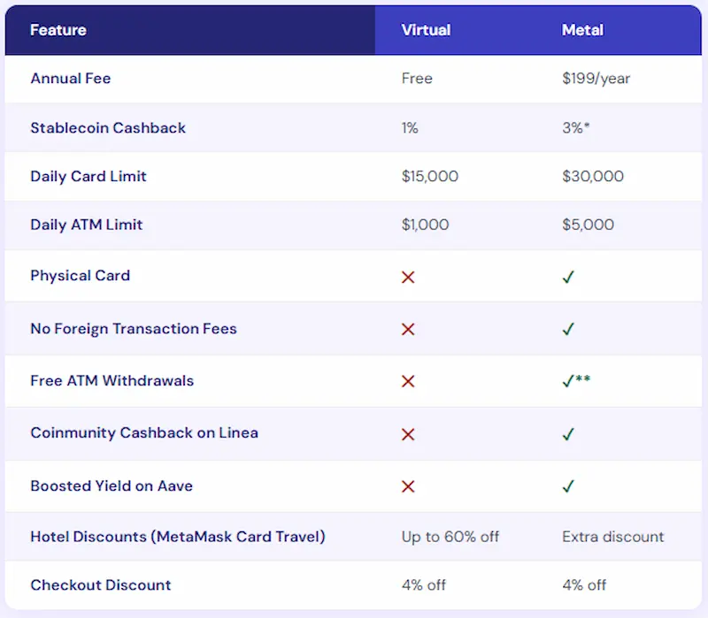The height and width of the screenshot is (618, 708).
Task: Expand the Feature column header
Action: 58,29
